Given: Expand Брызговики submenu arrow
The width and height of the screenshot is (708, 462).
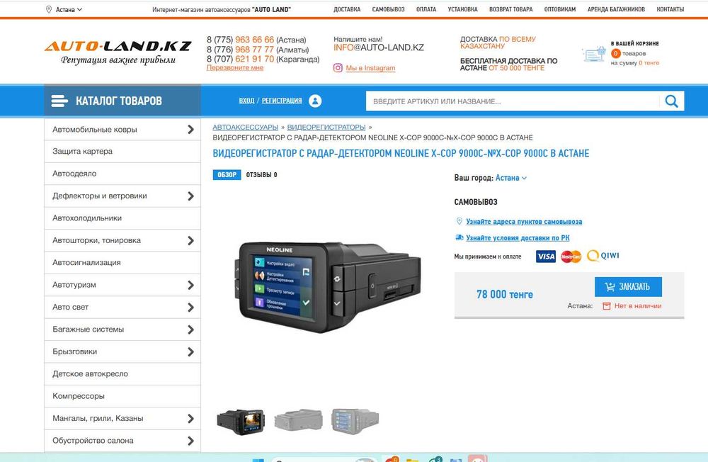Looking at the screenshot, I should [x=190, y=351].
